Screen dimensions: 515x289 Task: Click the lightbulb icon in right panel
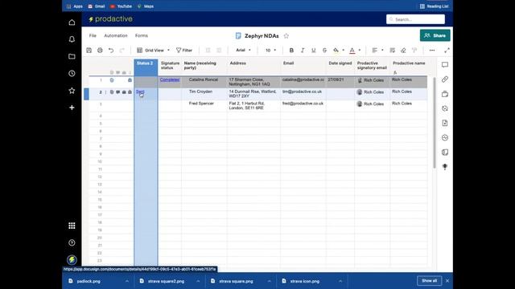pos(445,167)
